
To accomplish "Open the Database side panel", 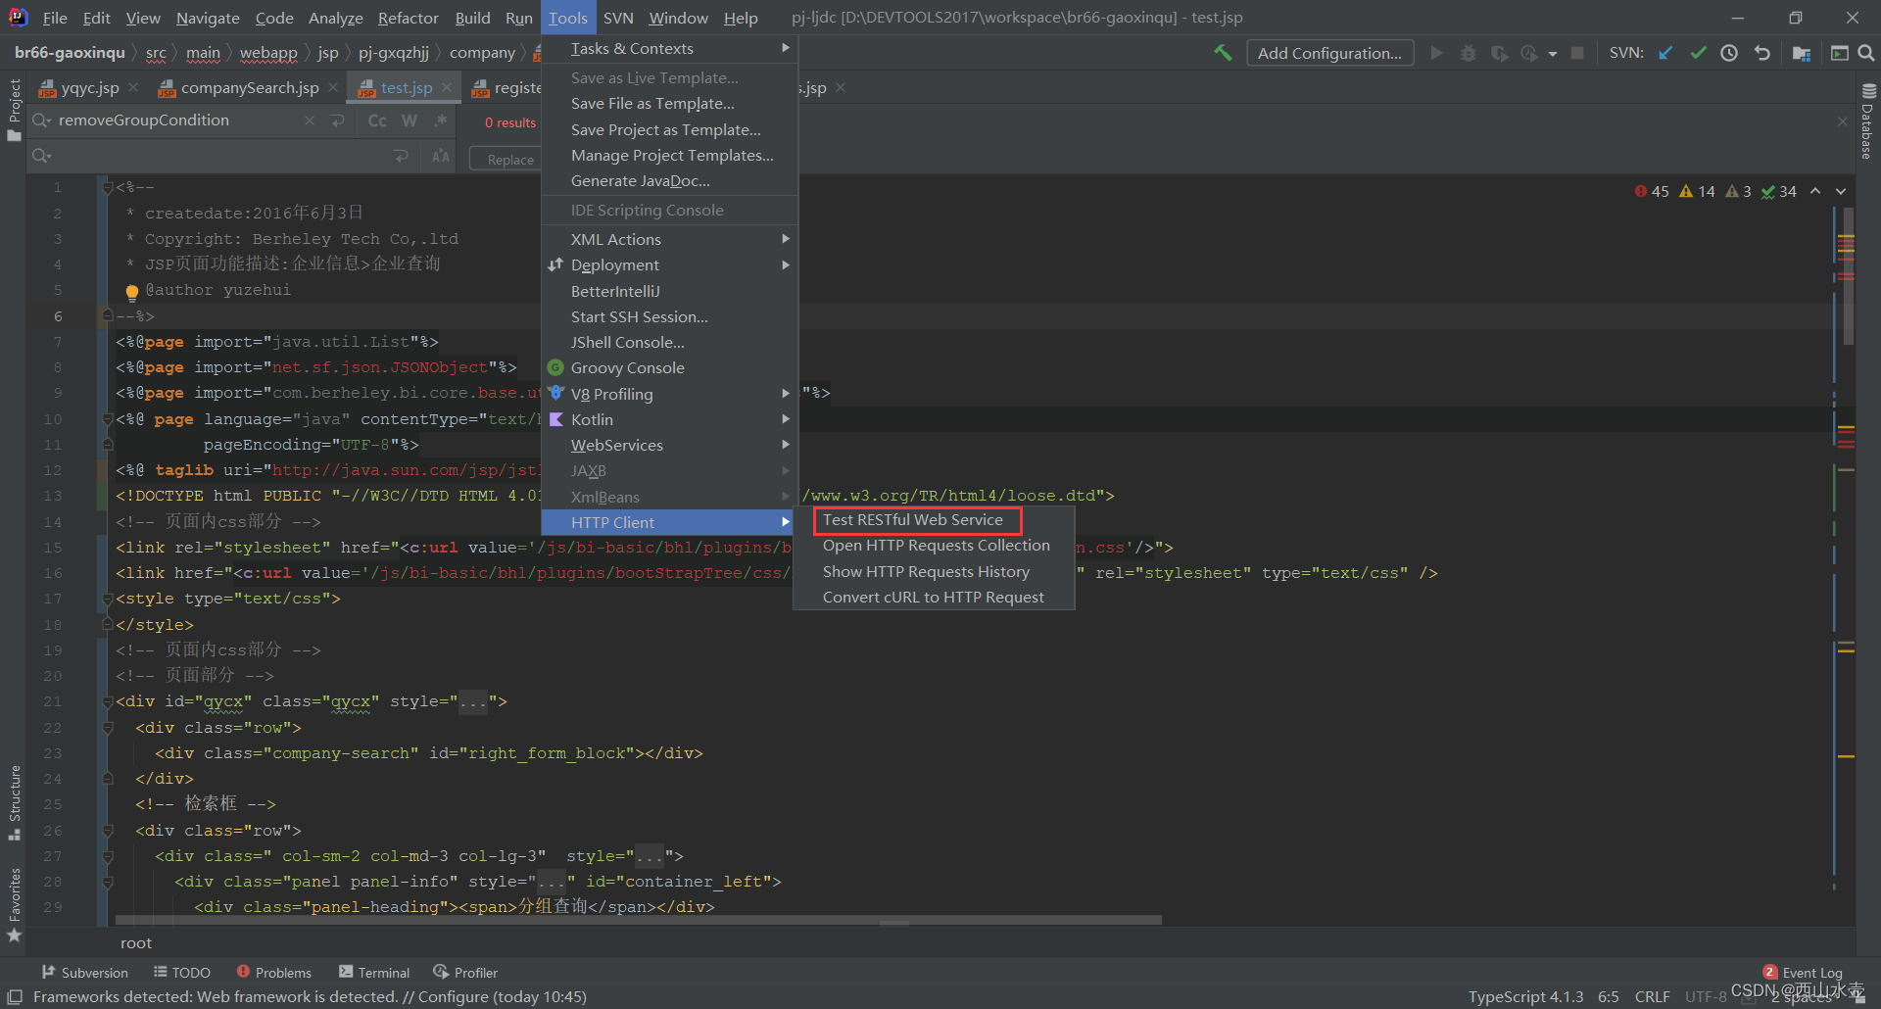I will tap(1868, 121).
